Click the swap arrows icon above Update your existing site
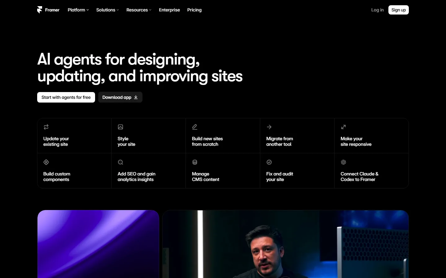This screenshot has height=278, width=446. 46,127
